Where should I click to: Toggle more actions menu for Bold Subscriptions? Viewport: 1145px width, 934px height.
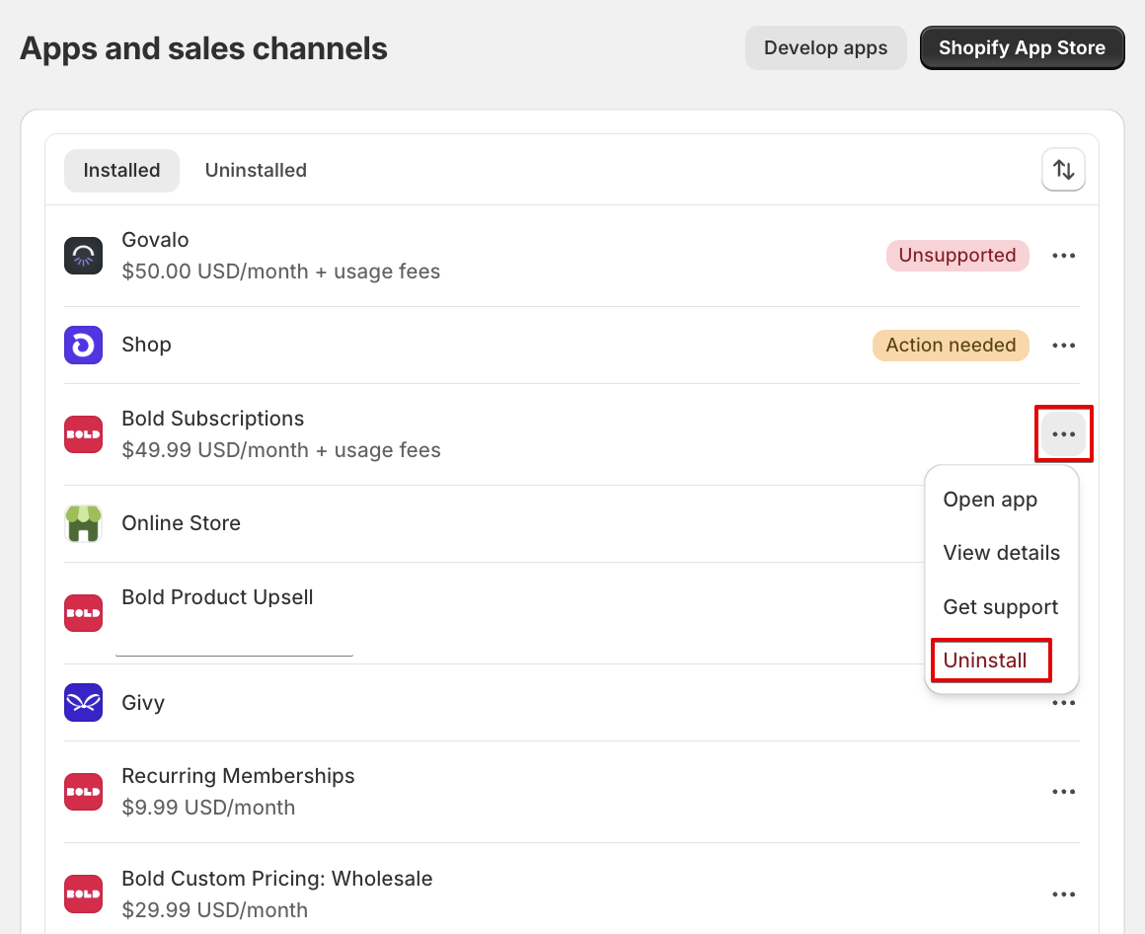(1063, 434)
